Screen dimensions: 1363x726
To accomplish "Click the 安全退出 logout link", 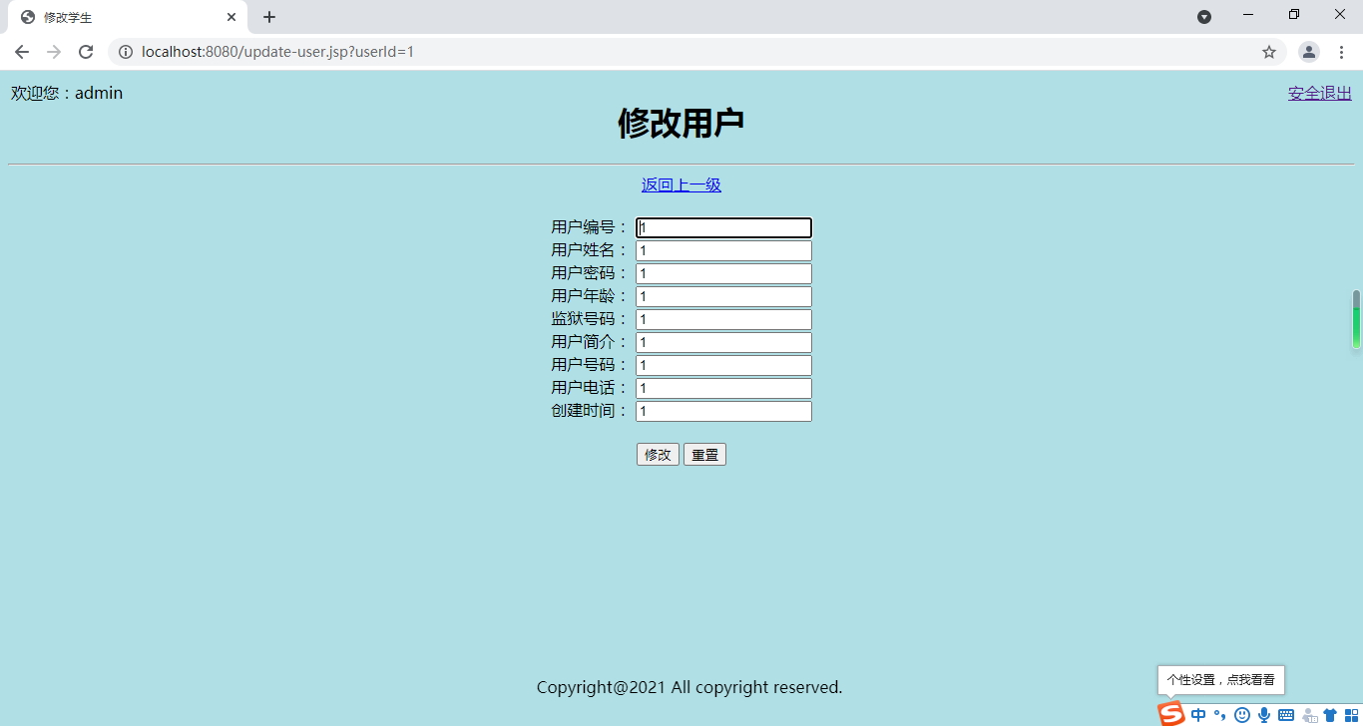I will click(1319, 93).
